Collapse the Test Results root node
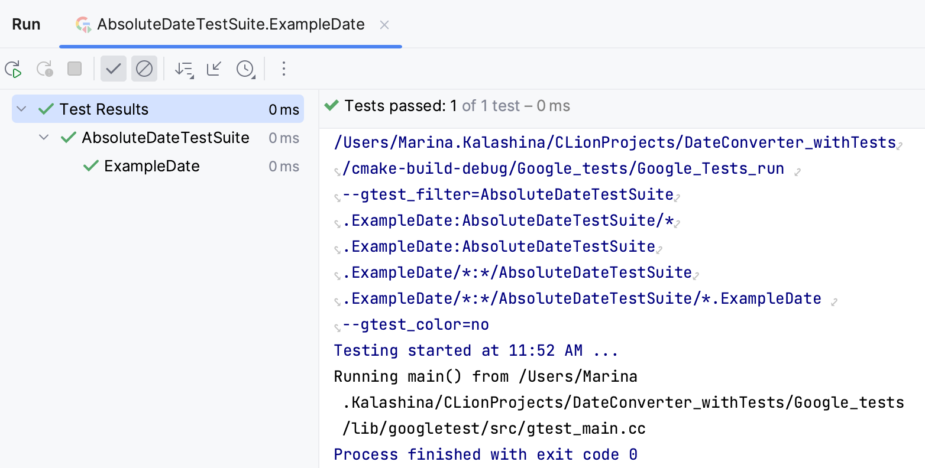The height and width of the screenshot is (468, 925). pyautogui.click(x=22, y=109)
